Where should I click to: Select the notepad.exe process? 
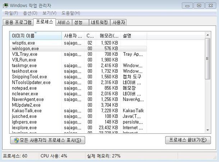tap(78, 88)
